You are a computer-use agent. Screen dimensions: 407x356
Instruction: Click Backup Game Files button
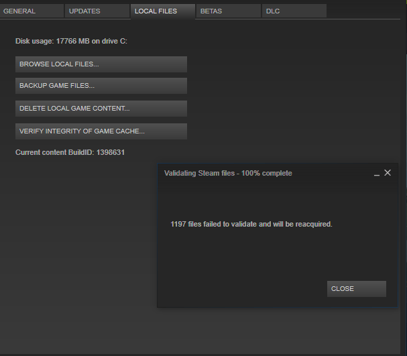[x=101, y=86]
